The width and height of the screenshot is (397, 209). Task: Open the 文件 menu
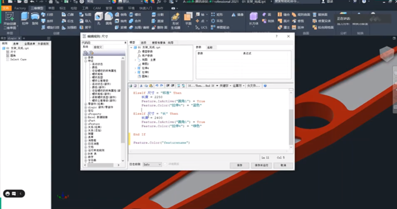(6, 8)
